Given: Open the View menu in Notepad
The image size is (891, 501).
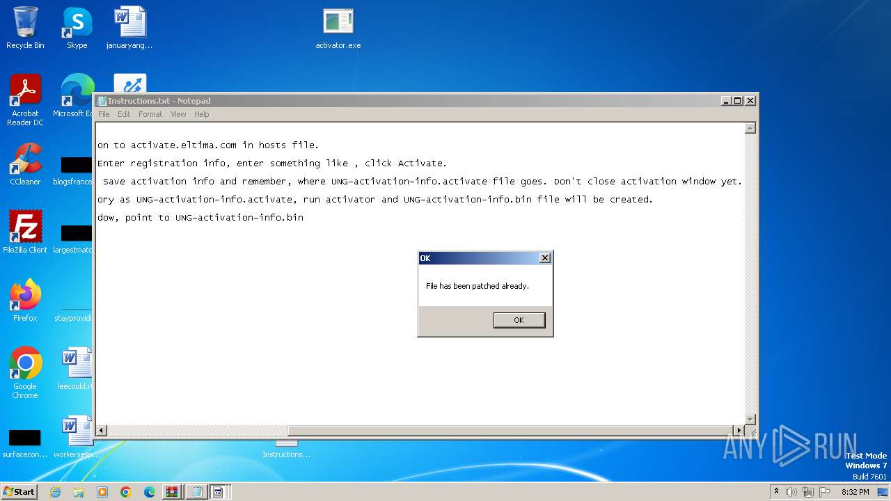Looking at the screenshot, I should pyautogui.click(x=178, y=114).
